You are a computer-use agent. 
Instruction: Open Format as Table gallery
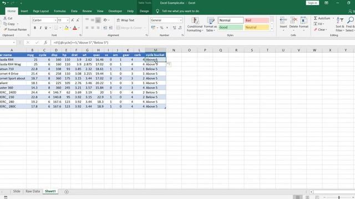point(210,24)
